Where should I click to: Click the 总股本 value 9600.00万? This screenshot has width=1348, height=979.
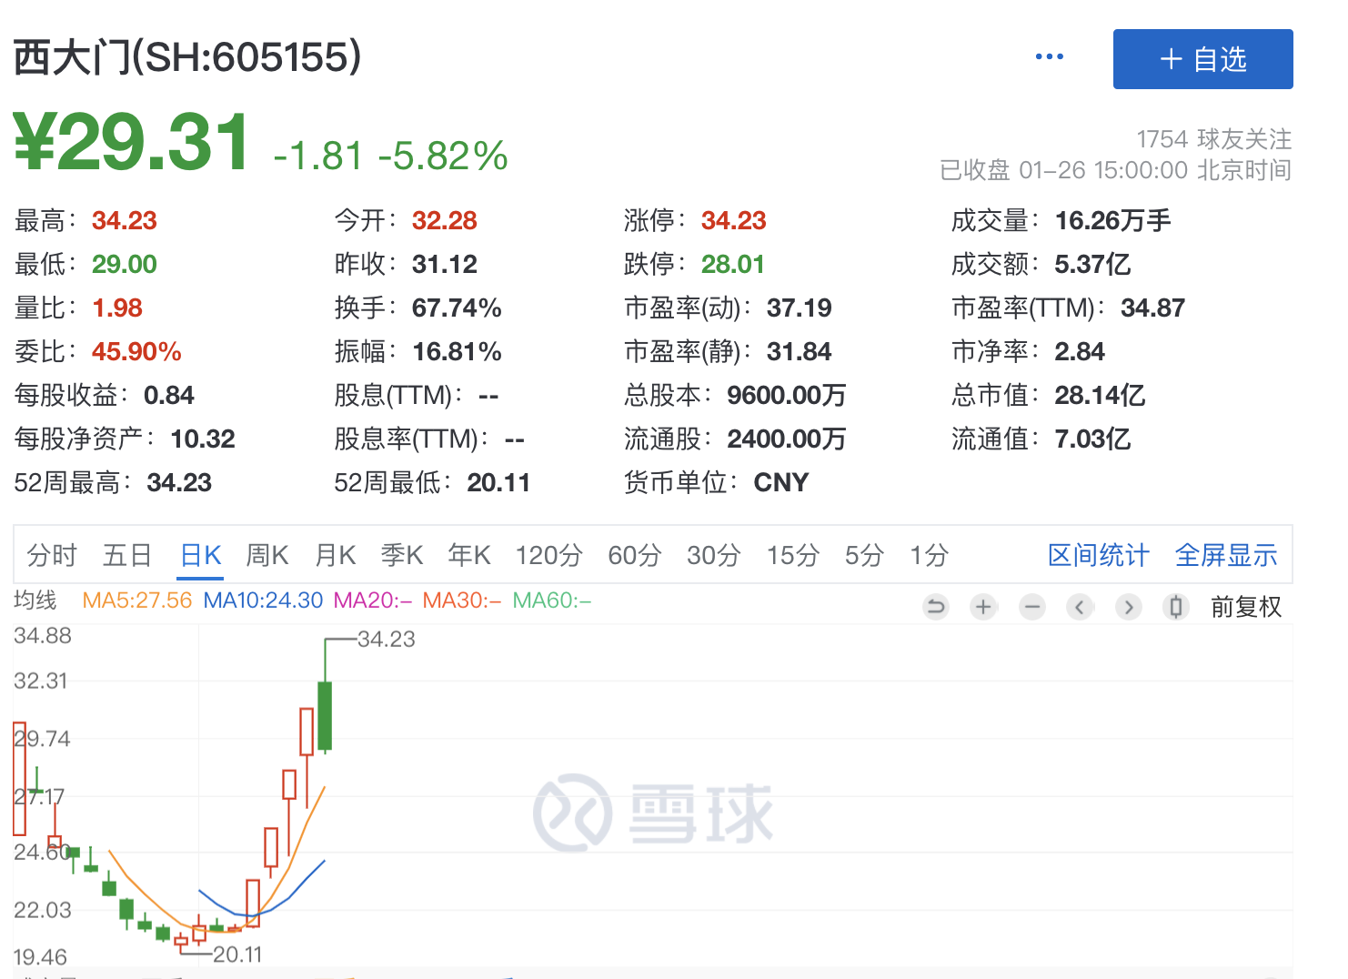coord(787,395)
